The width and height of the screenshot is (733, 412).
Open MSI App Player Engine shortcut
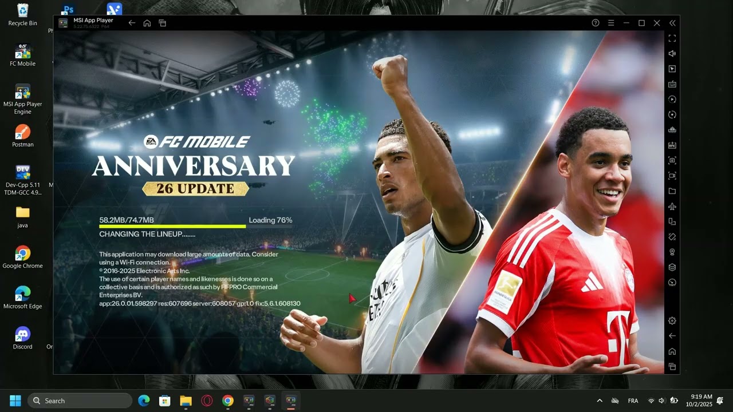coord(23,100)
